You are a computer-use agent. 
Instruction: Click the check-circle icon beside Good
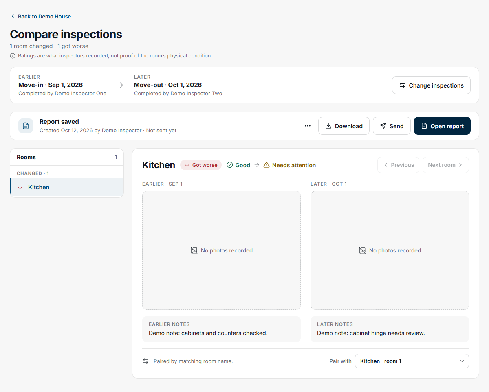pos(230,165)
